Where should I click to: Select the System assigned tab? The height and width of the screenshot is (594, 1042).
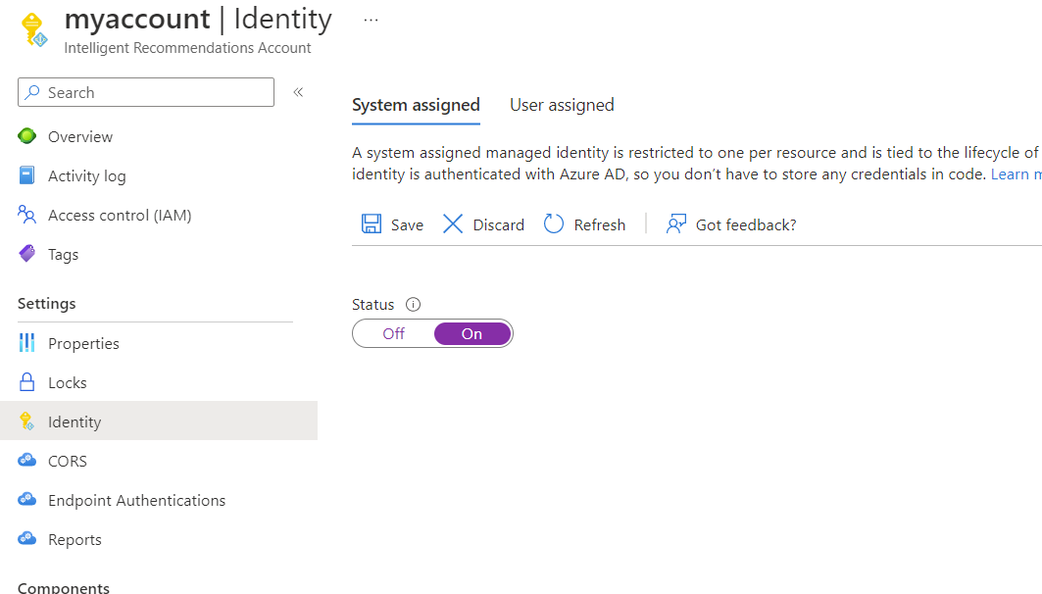click(x=416, y=105)
